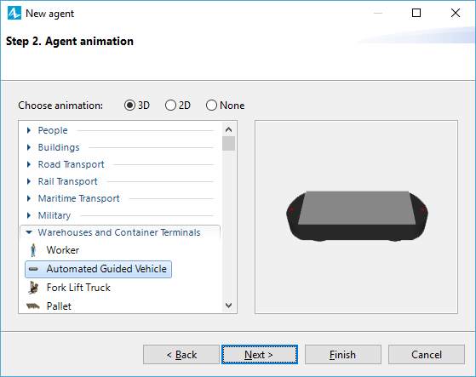The width and height of the screenshot is (476, 377).
Task: Expand Rail Transport group
Action: (29, 181)
